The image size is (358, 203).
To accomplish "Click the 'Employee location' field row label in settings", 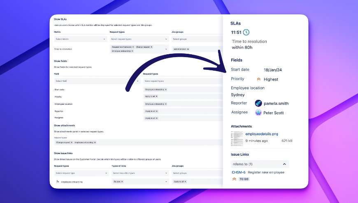I will (63, 104).
